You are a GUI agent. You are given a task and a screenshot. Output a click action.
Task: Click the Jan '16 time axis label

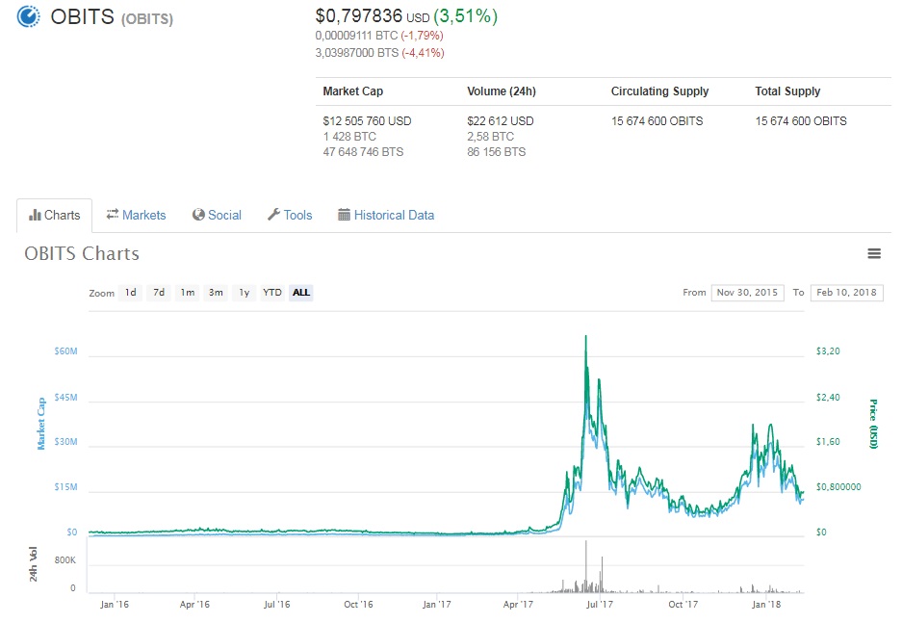(x=114, y=605)
